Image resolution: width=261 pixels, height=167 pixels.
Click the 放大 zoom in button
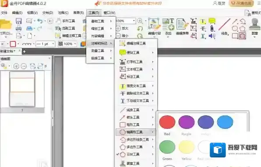(122, 28)
